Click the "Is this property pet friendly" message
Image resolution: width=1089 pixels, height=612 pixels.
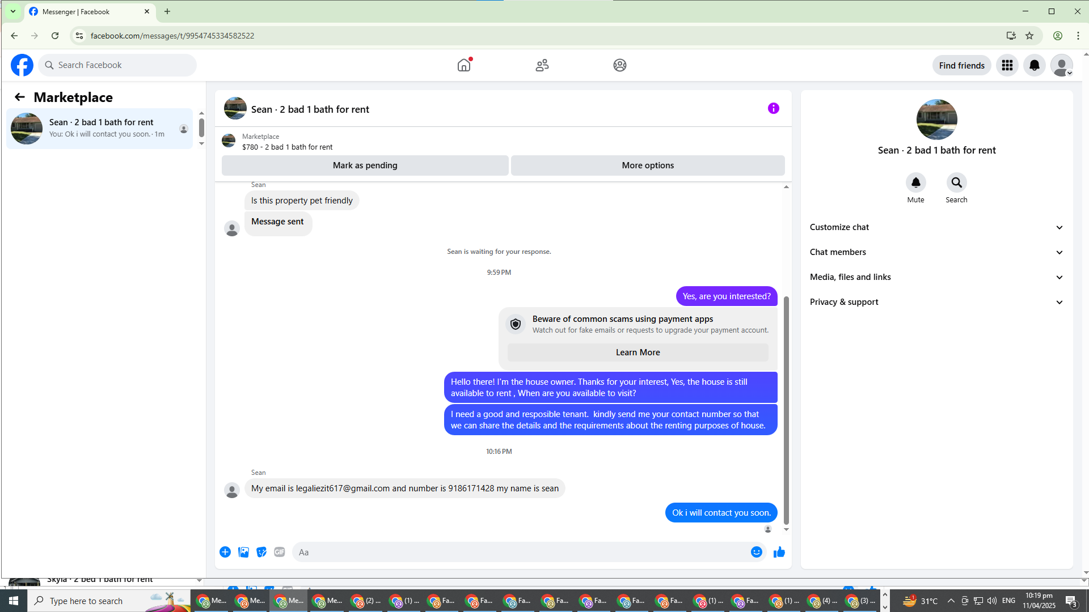tap(302, 201)
